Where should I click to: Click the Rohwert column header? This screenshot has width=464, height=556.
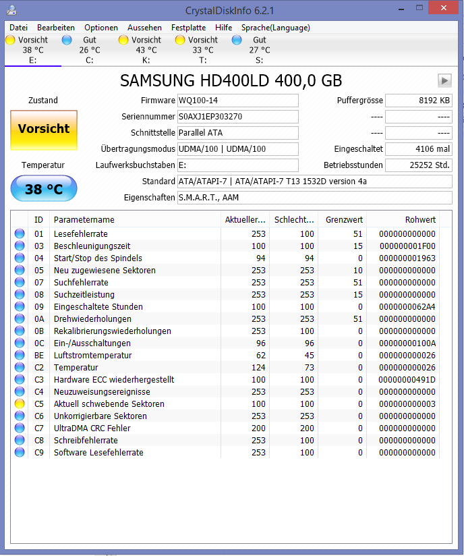point(403,220)
